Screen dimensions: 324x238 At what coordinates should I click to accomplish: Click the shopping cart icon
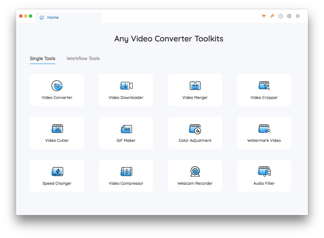click(x=264, y=16)
